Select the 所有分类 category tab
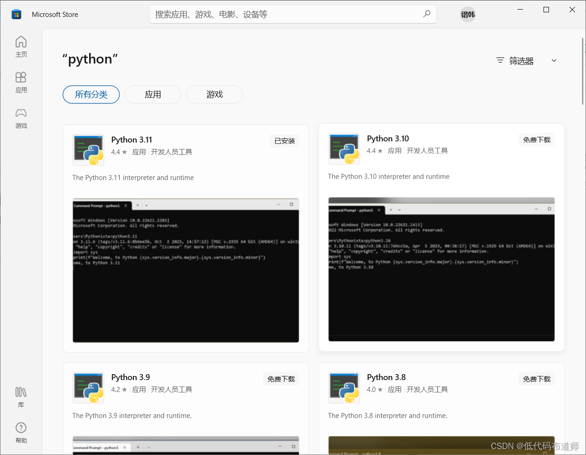The height and width of the screenshot is (455, 586). pos(91,95)
